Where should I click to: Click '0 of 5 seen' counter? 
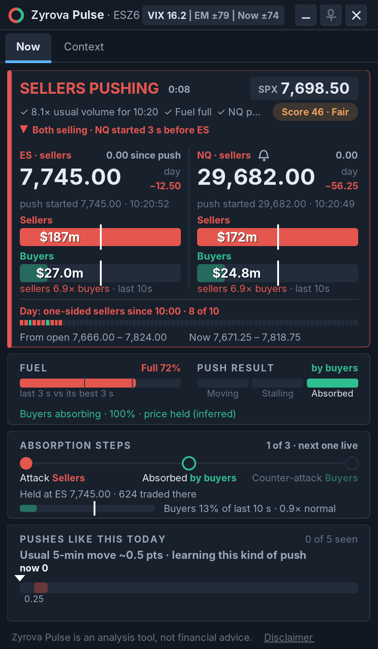coord(331,539)
